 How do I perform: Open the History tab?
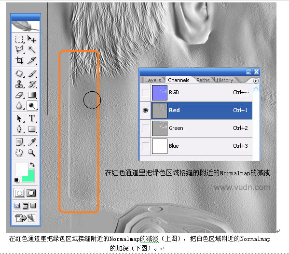click(225, 80)
